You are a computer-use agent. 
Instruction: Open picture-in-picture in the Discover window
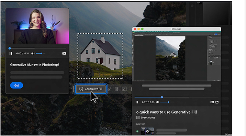point(217,102)
